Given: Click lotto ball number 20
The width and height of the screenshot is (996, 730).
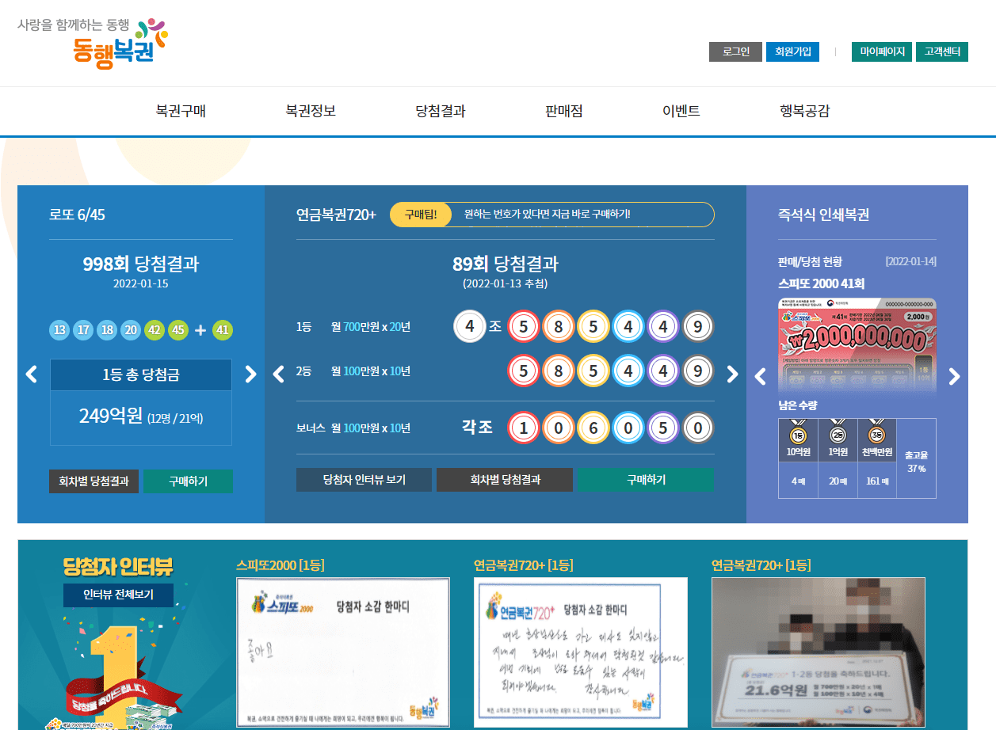Looking at the screenshot, I should click(131, 330).
